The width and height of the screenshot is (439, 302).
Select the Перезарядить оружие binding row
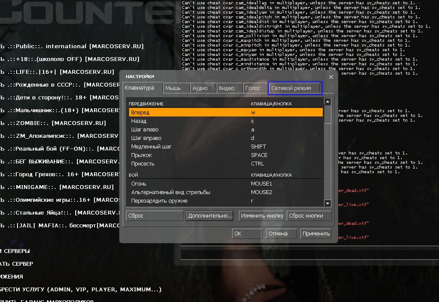[x=225, y=201]
